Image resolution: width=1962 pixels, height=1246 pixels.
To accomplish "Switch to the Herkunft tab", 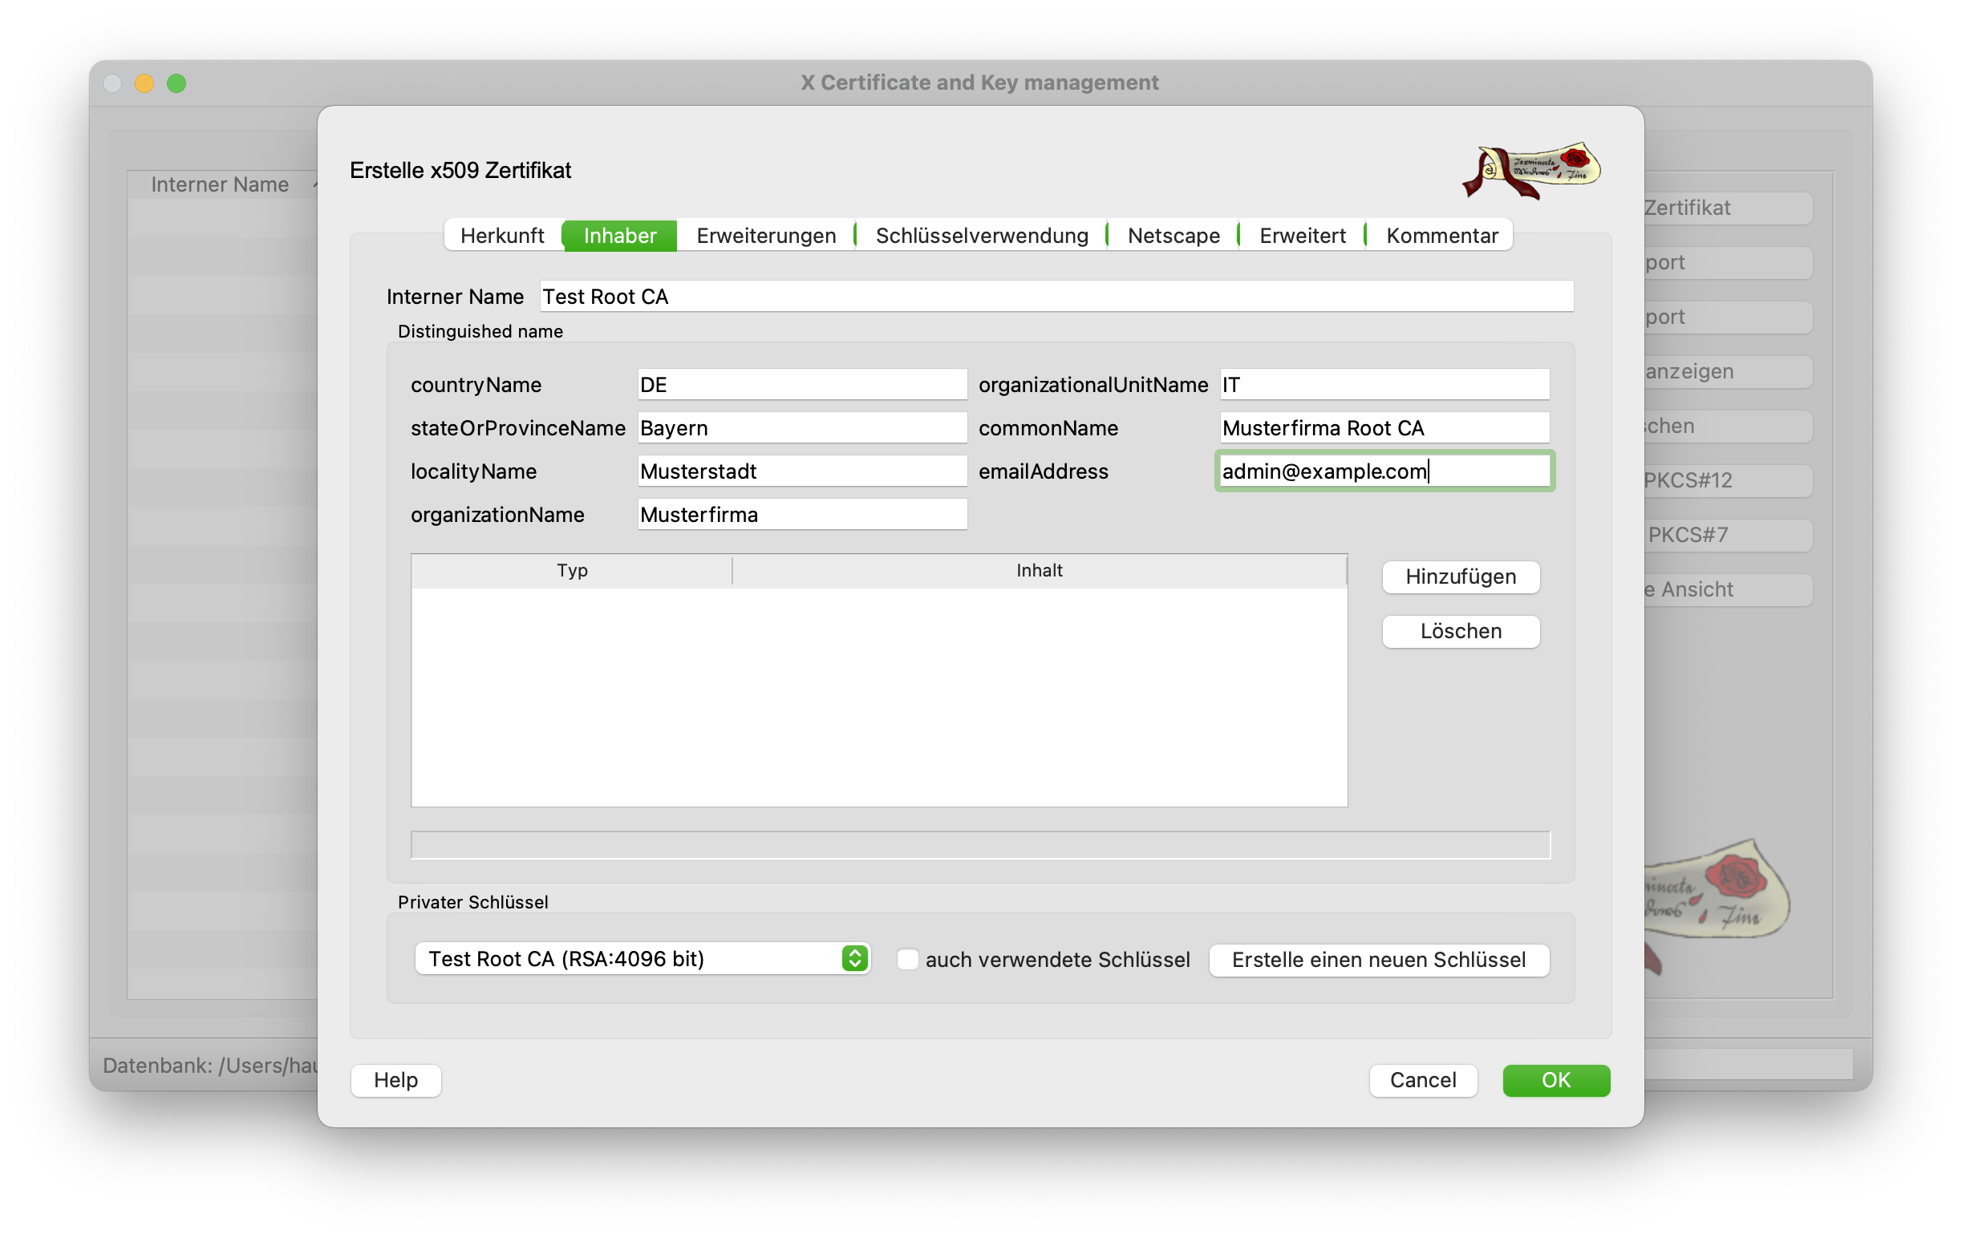I will (x=503, y=236).
